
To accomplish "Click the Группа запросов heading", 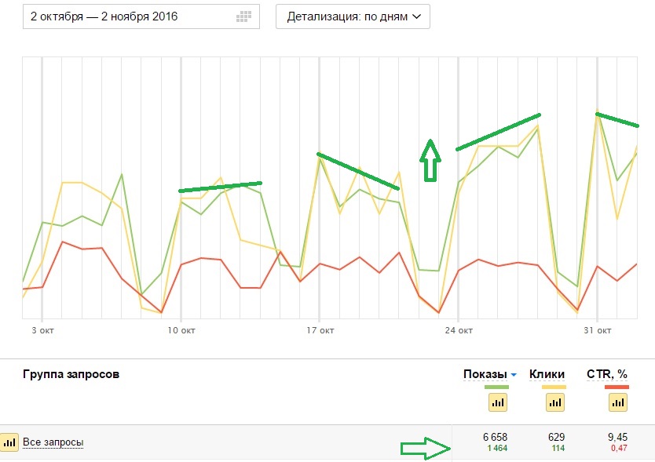I will 71,375.
